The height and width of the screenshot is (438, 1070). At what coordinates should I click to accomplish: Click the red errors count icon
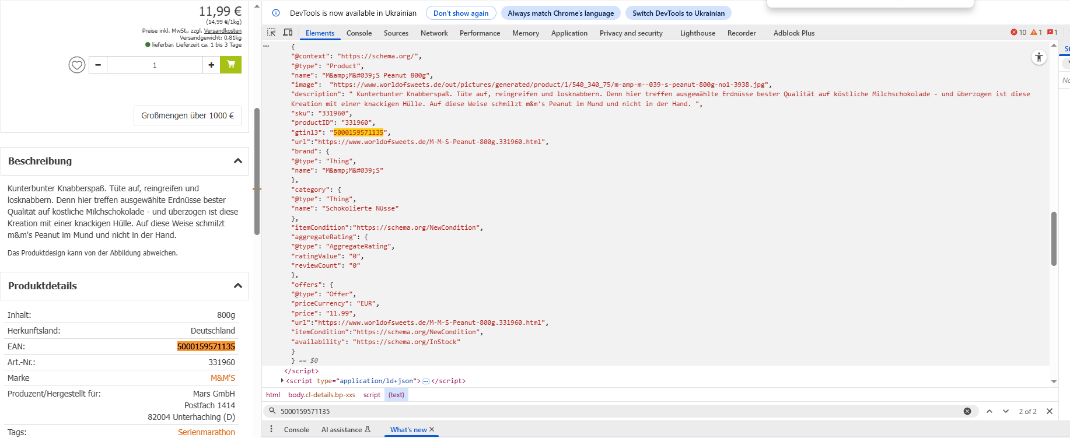point(1019,33)
